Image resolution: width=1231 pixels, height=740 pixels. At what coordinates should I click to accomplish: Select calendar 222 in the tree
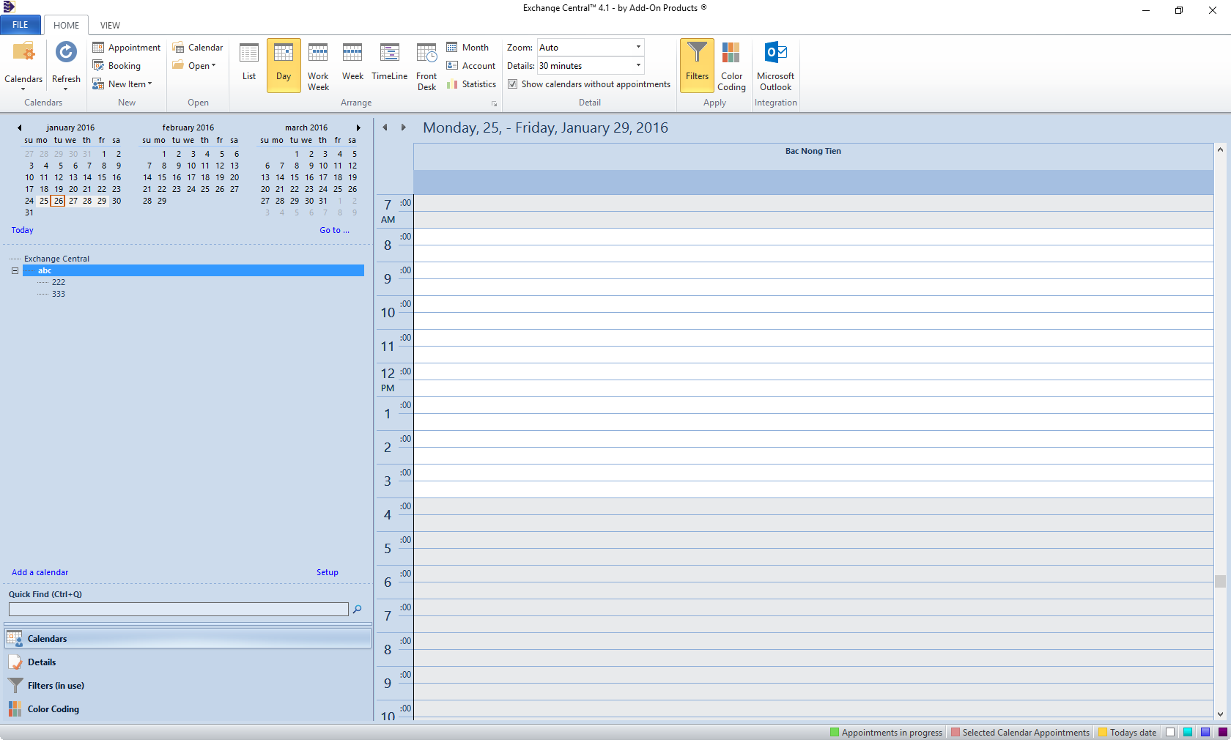pos(59,283)
